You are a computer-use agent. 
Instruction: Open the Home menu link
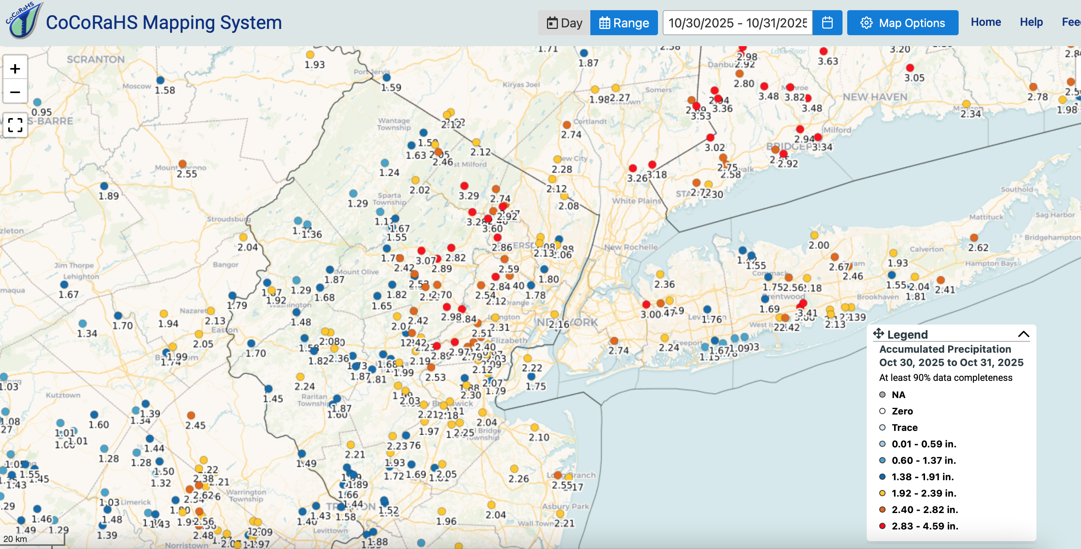click(x=985, y=22)
